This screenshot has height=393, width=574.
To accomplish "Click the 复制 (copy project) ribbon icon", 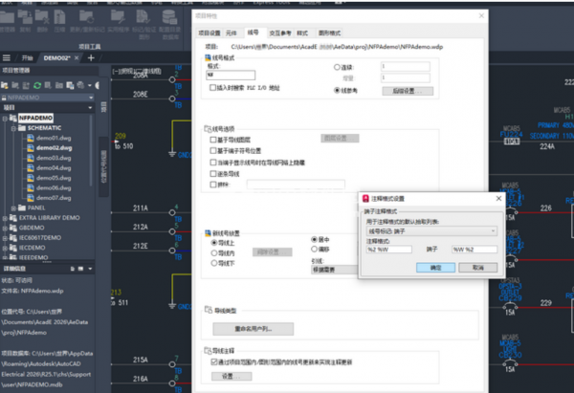I will (25, 17).
